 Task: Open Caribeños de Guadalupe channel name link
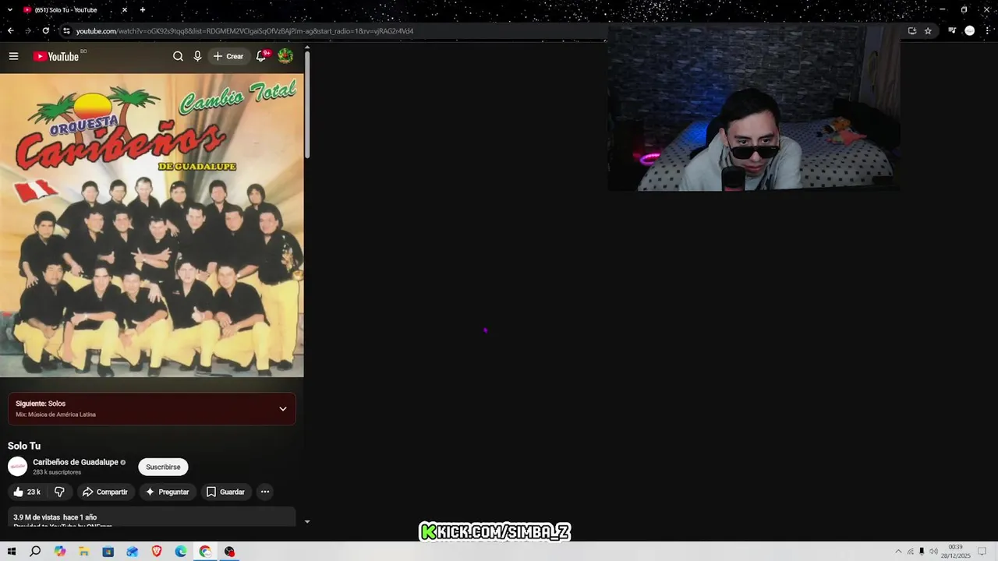pyautogui.click(x=76, y=462)
